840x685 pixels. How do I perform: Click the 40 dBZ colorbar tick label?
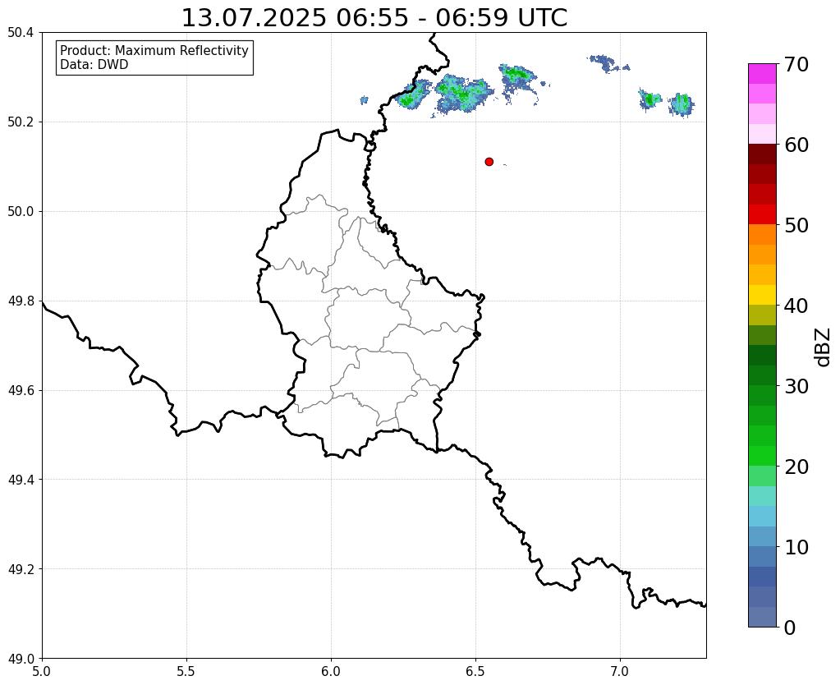tap(796, 306)
